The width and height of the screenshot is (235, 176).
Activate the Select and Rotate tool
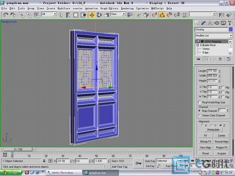coord(99,15)
